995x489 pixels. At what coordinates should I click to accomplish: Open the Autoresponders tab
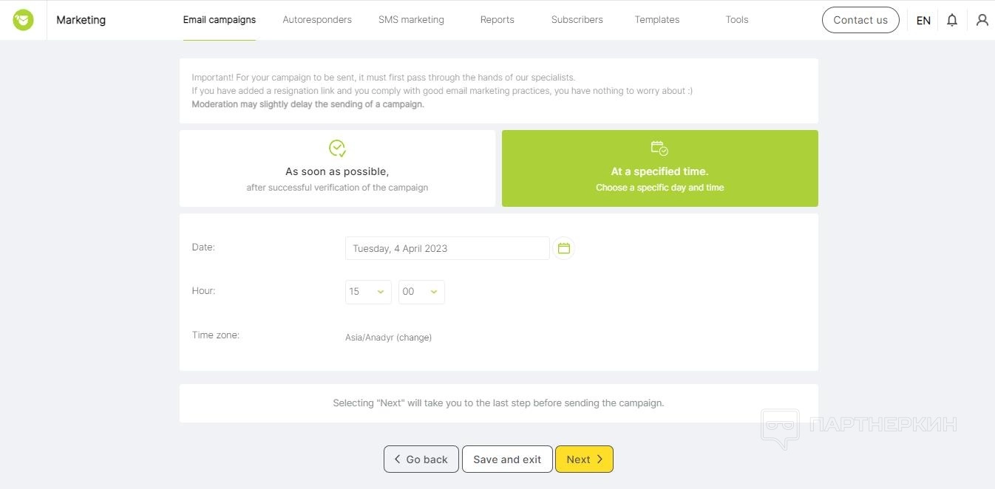(x=317, y=20)
